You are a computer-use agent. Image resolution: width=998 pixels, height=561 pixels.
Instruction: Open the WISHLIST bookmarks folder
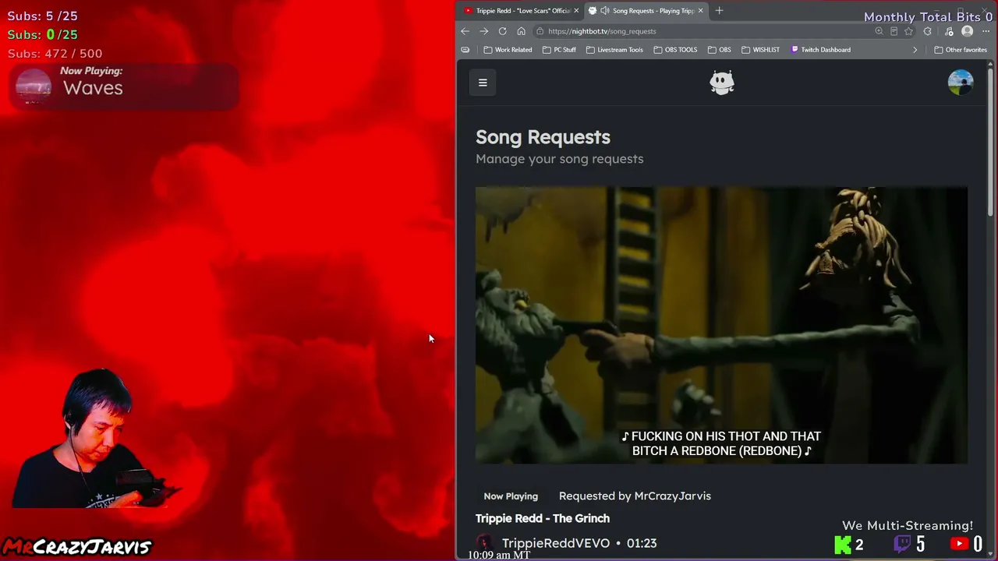tap(760, 50)
